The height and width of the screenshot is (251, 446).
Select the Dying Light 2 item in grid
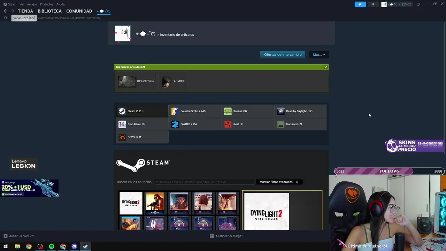click(131, 203)
